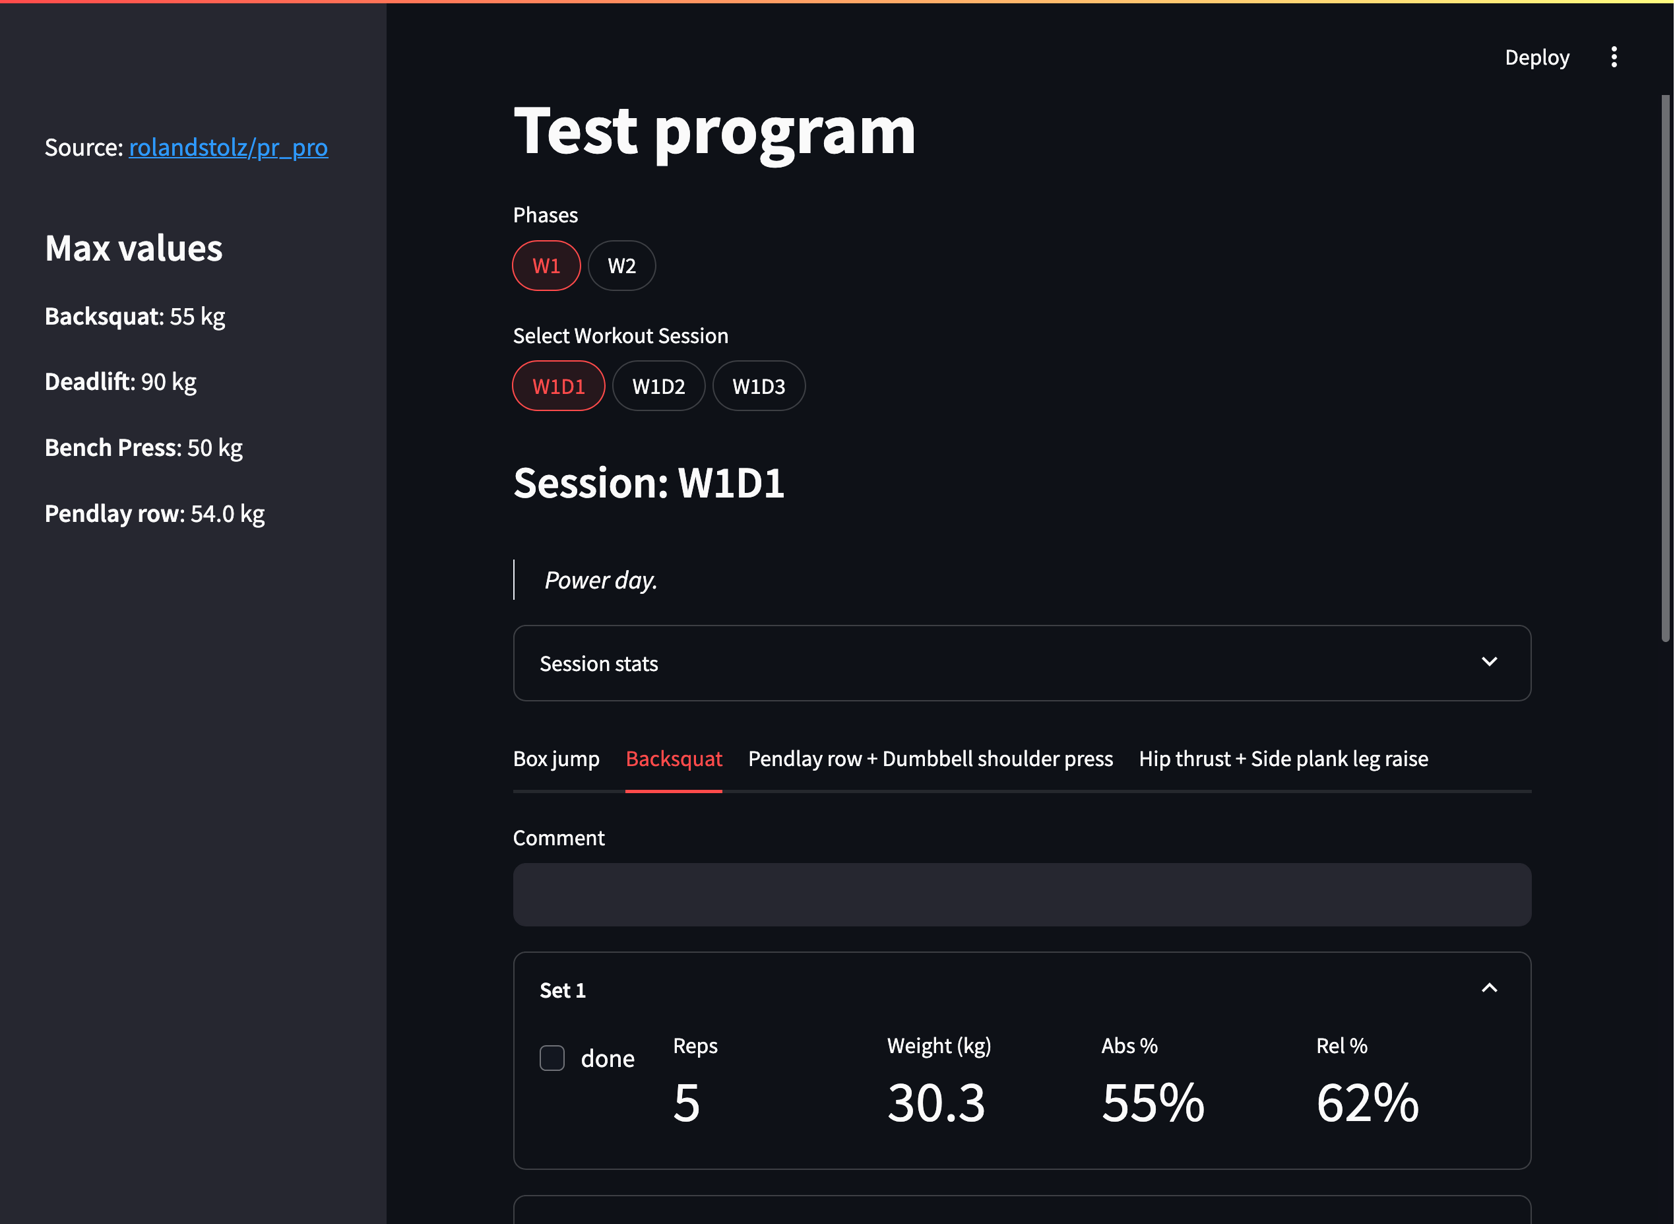
Task: Open Pendlay row + Dumbbell shoulder press tab
Action: tap(930, 759)
